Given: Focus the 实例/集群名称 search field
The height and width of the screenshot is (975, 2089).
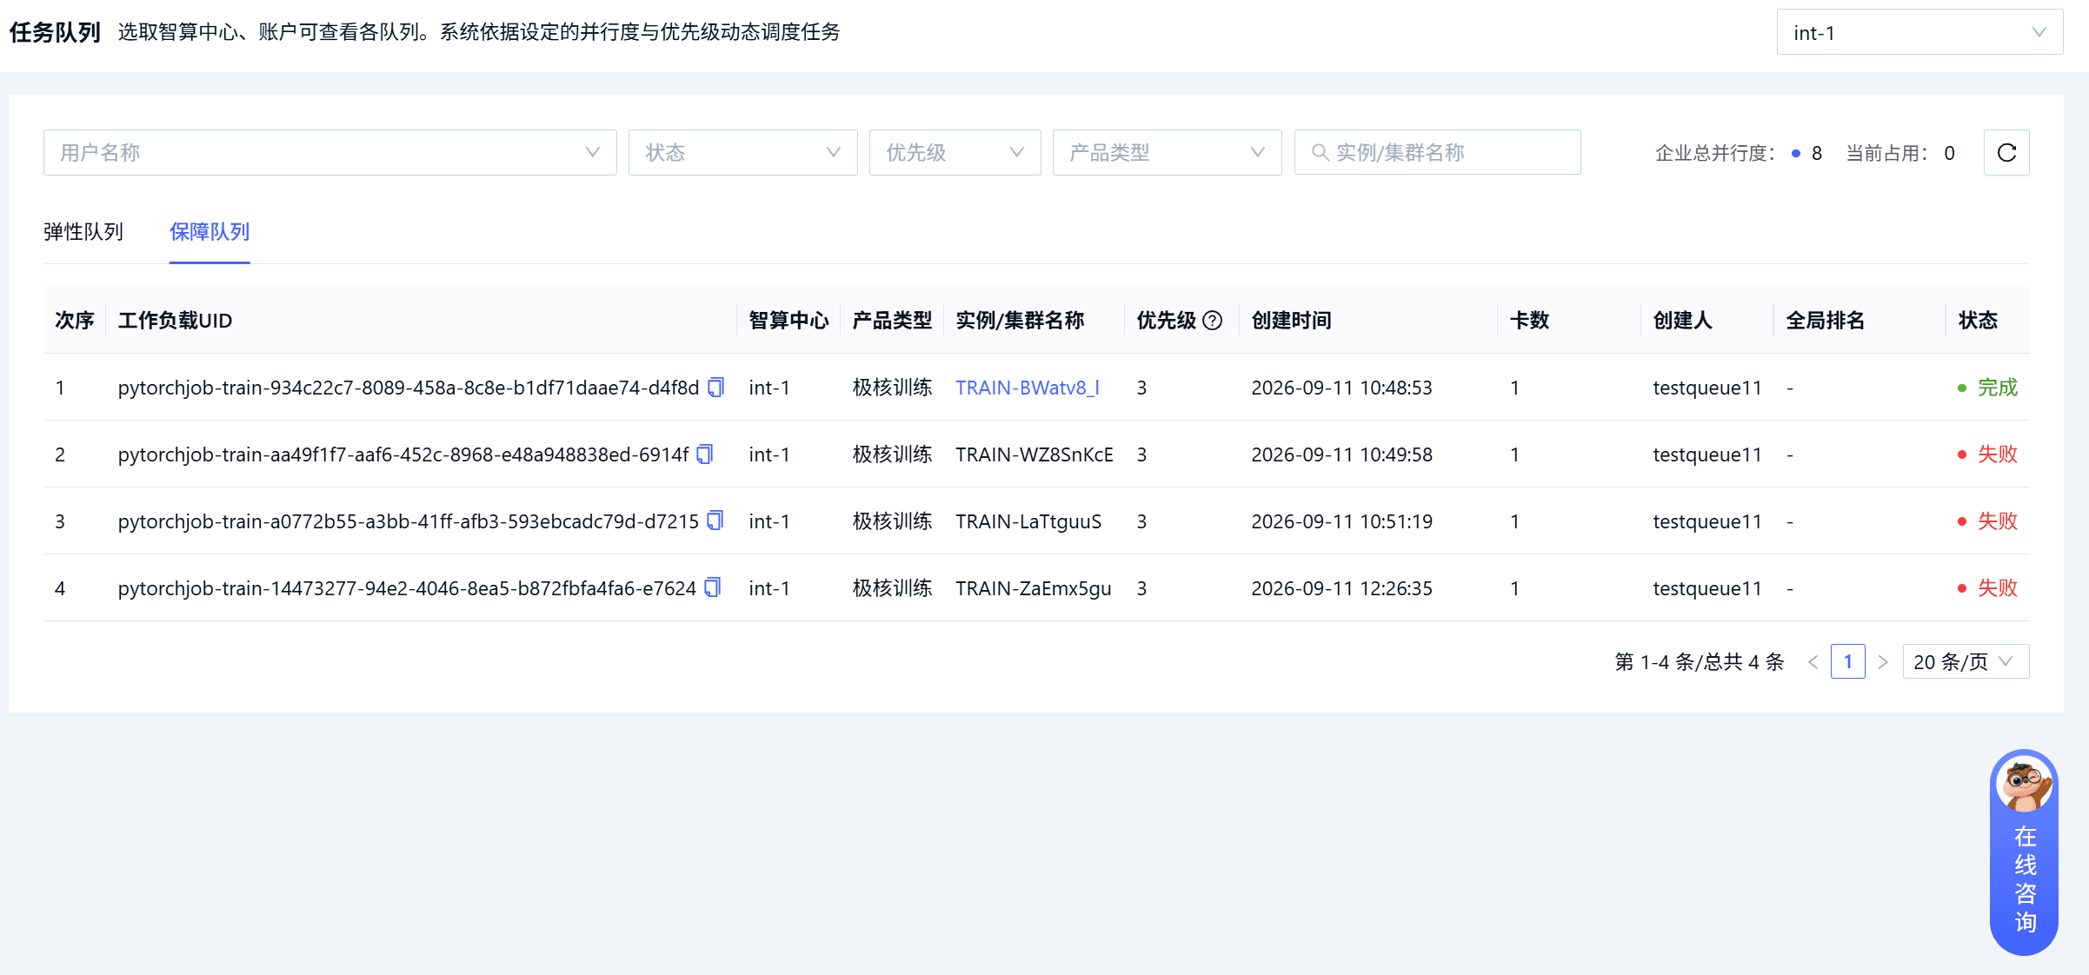Looking at the screenshot, I should pos(1438,153).
